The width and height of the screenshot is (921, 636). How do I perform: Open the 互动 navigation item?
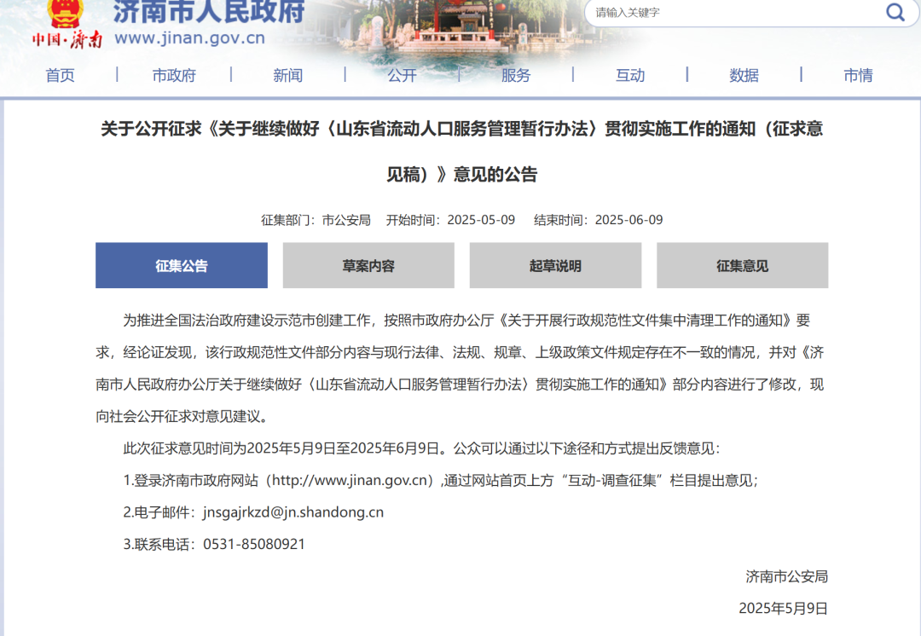tap(630, 75)
